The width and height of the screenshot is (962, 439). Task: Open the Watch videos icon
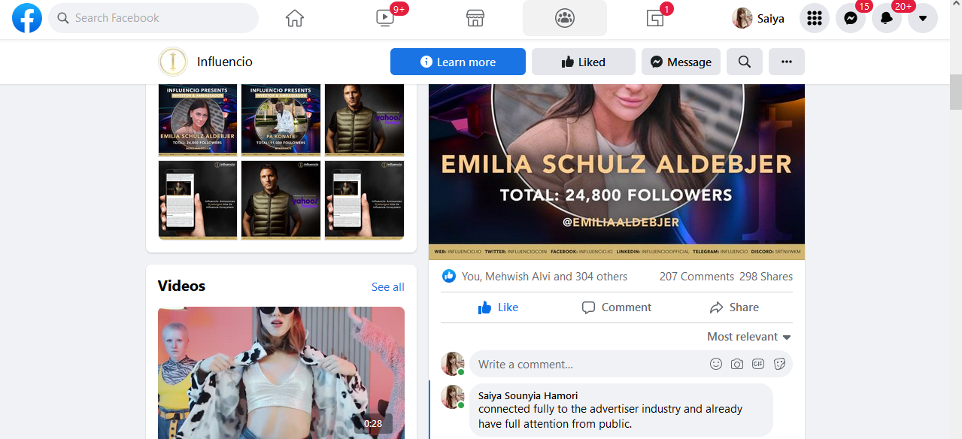(385, 18)
